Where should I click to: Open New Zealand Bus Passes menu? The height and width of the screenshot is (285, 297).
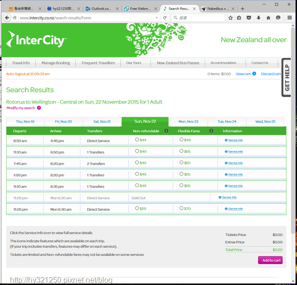[178, 63]
